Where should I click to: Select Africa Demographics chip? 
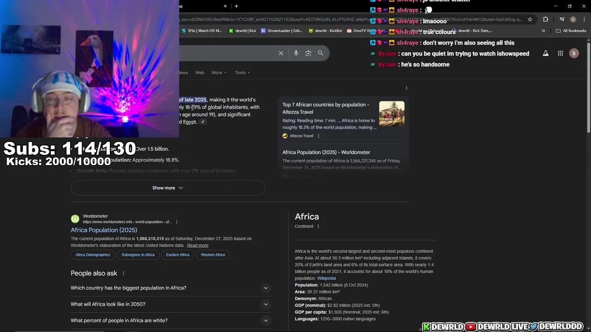pyautogui.click(x=93, y=255)
